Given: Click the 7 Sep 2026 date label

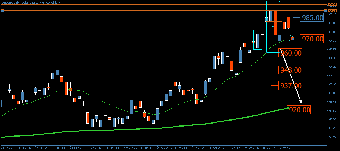Looking at the screenshot, I should point(199,148).
